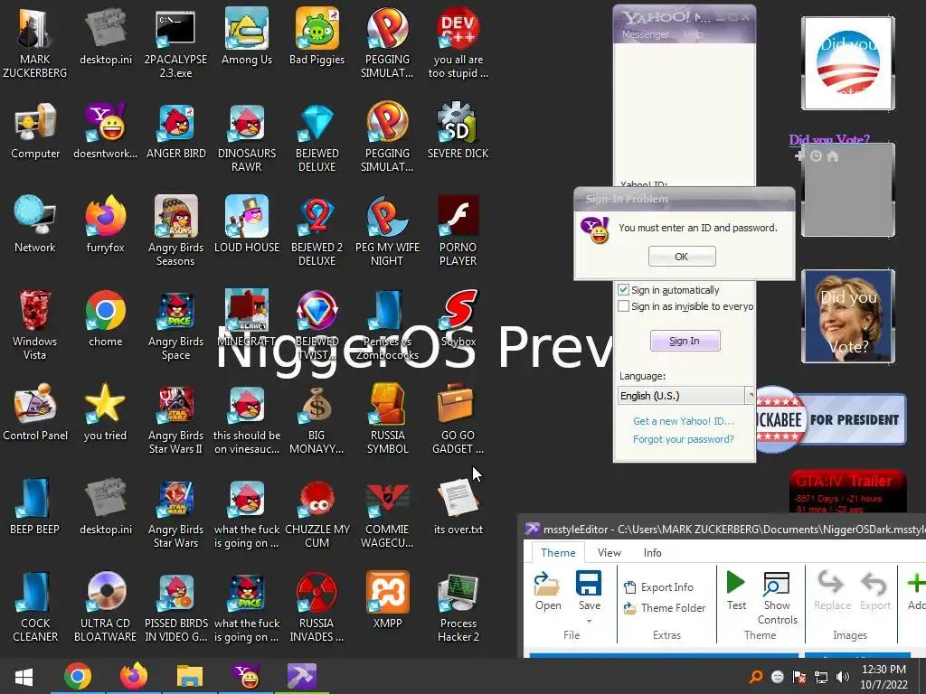Open Chrome from the taskbar

(x=78, y=676)
